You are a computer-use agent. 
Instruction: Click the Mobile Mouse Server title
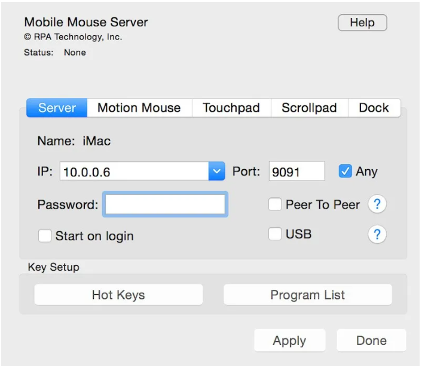click(86, 22)
